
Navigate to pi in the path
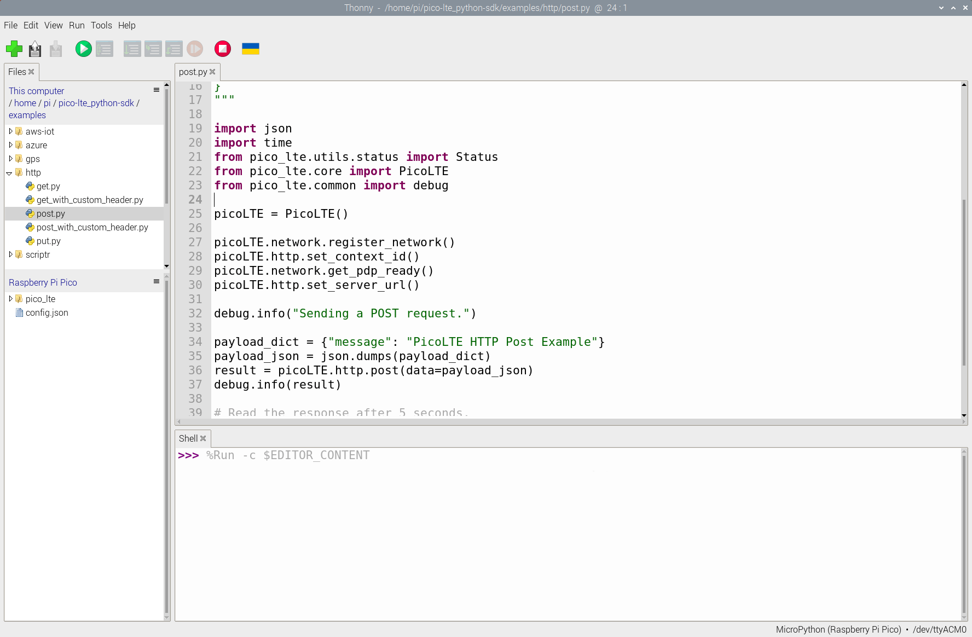(47, 103)
